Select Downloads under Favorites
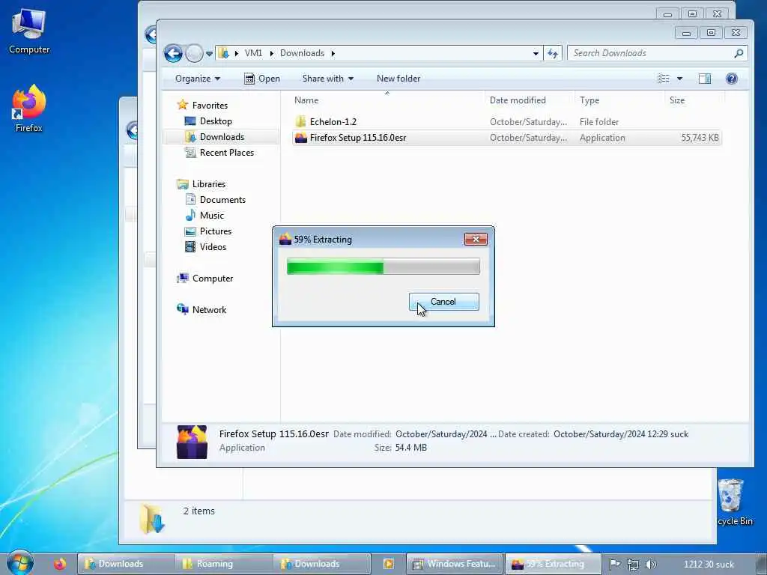The width and height of the screenshot is (767, 575). (x=222, y=137)
